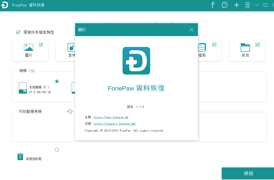Click the large FonePaw logo in dialog
The width and height of the screenshot is (274, 180).
(136, 61)
